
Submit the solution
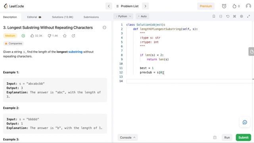pos(243,137)
